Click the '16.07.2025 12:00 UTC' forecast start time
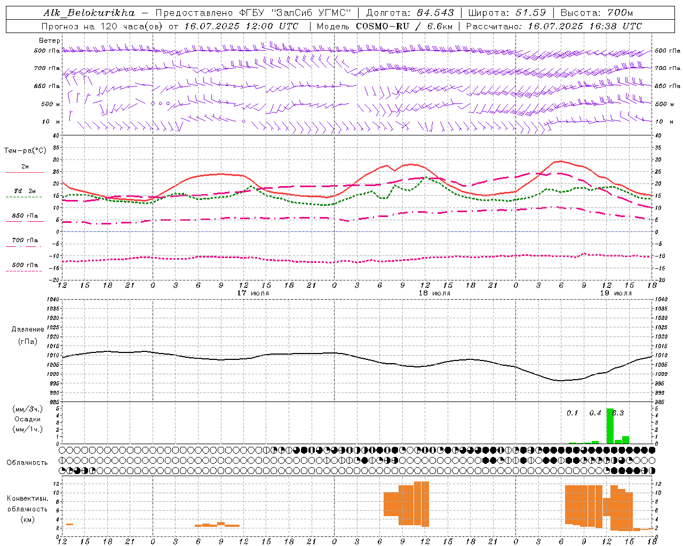Viewport: 683px width, 546px height. pyautogui.click(x=241, y=26)
